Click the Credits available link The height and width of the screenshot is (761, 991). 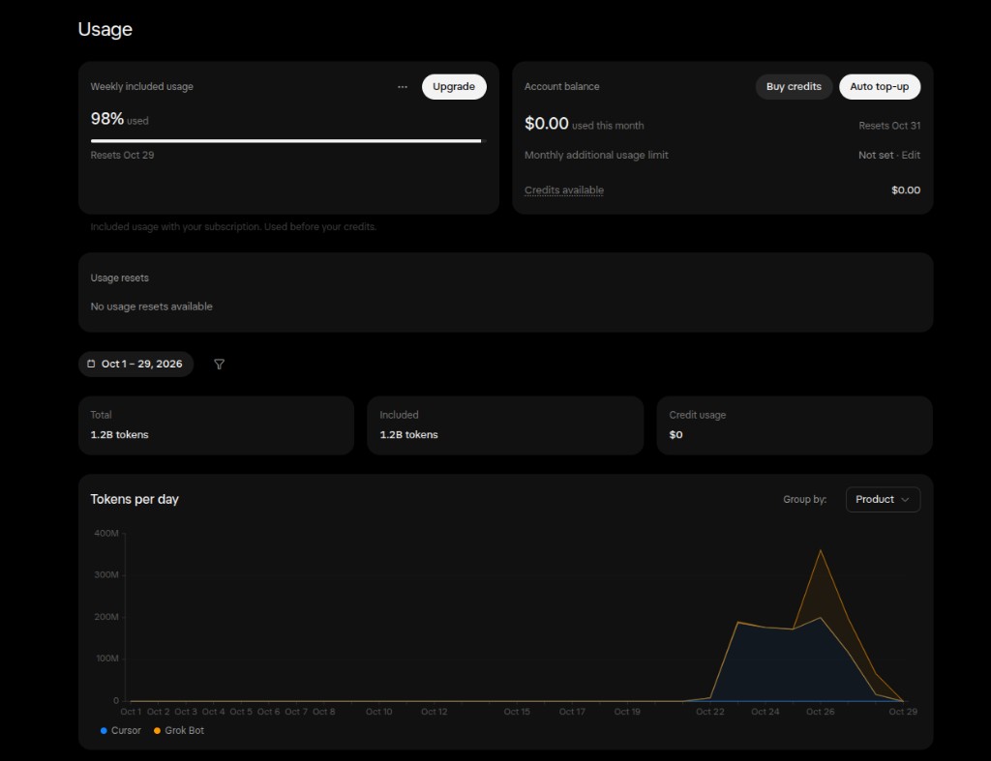tap(564, 190)
